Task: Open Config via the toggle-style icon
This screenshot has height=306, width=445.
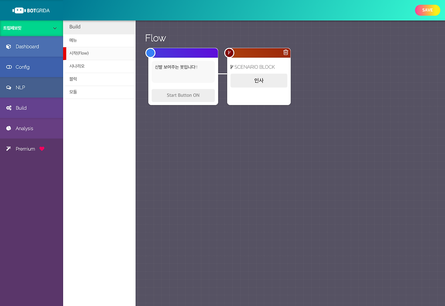Action: [x=8, y=67]
